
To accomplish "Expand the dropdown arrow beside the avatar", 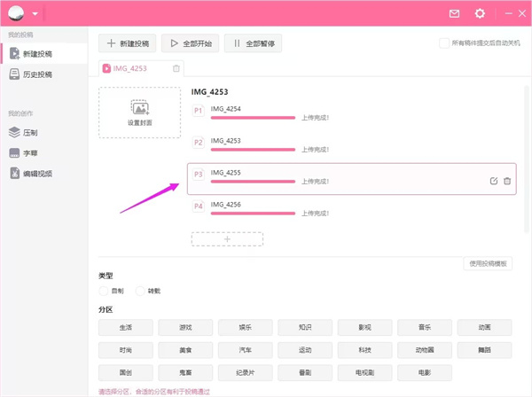I will click(35, 14).
